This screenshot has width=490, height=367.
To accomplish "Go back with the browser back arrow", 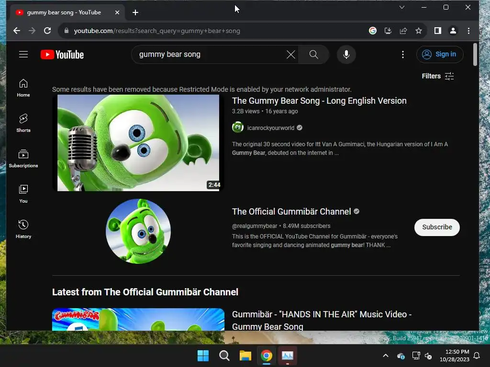I will coord(17,31).
